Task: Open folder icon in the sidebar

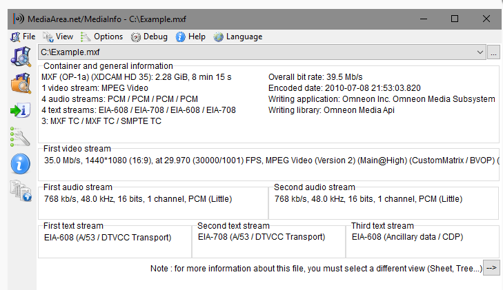Action: 21,83
